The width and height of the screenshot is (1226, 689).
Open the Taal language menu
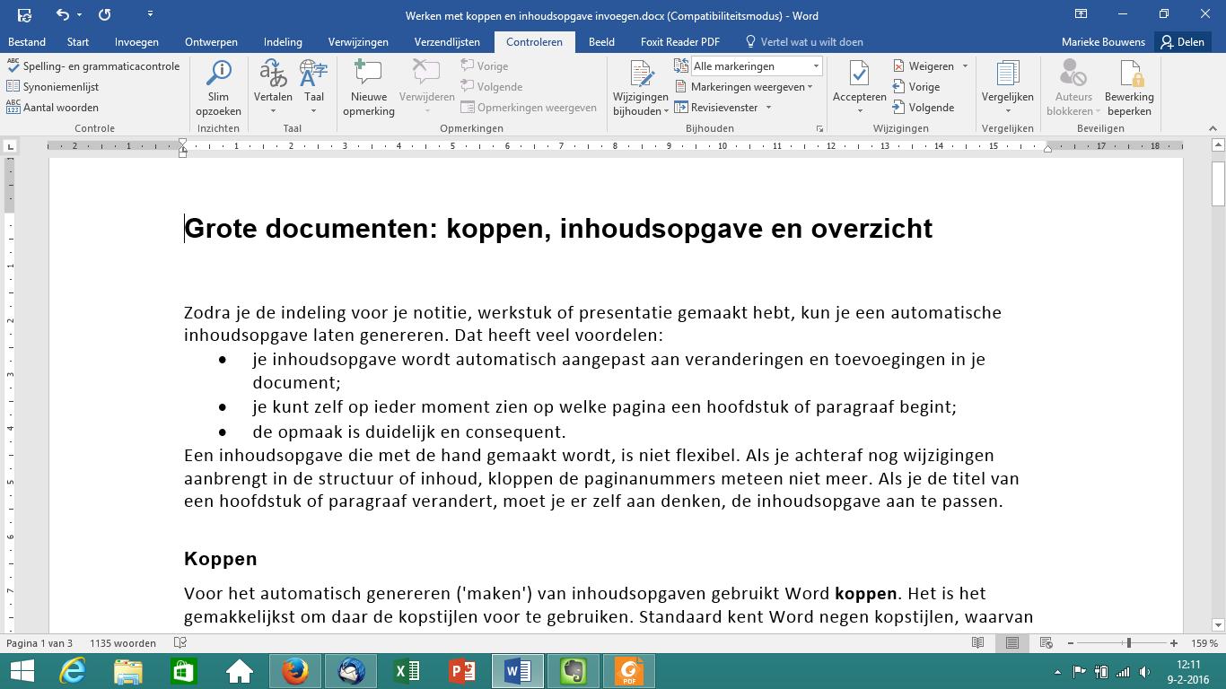(313, 88)
